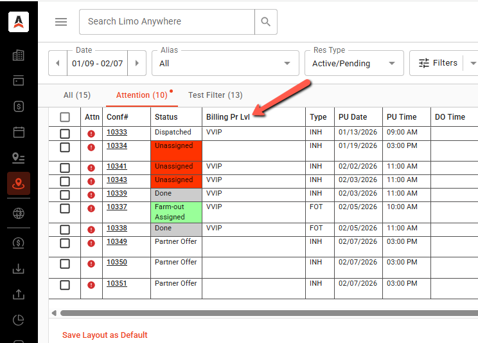Expand the Filters dropdown arrow

(473, 63)
